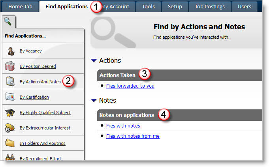Collapse the Notes section triangle
This screenshot has width=269, height=167.
click(94, 100)
